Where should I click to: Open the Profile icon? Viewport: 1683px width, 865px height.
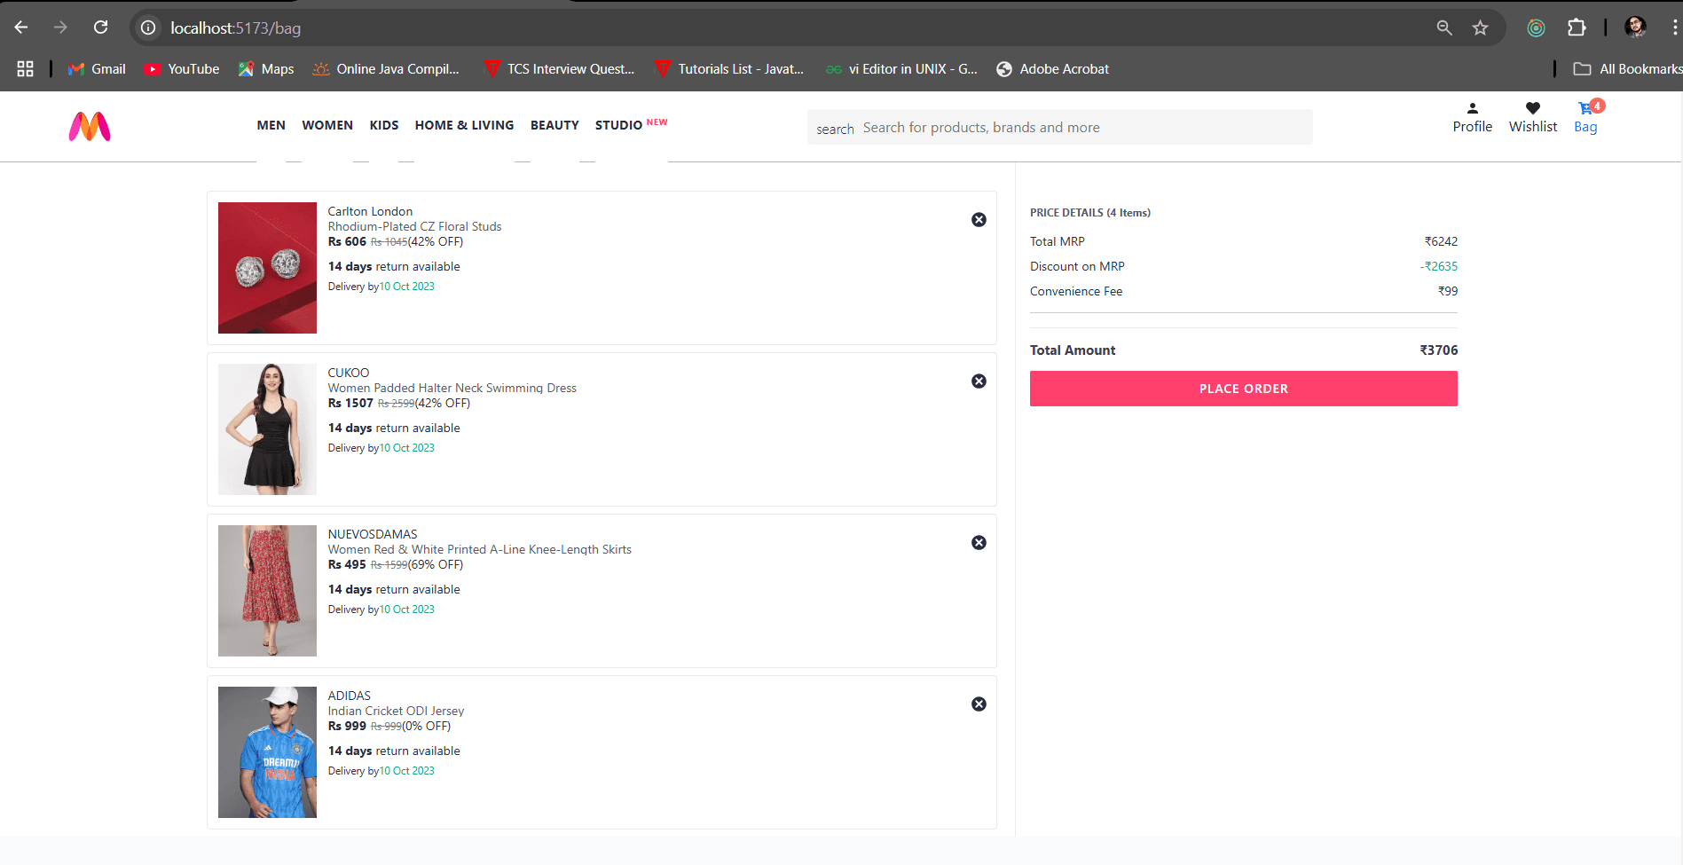[1472, 108]
